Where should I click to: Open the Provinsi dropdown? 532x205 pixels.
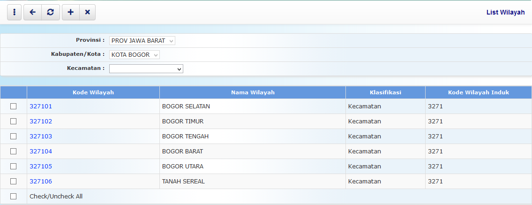click(x=142, y=41)
